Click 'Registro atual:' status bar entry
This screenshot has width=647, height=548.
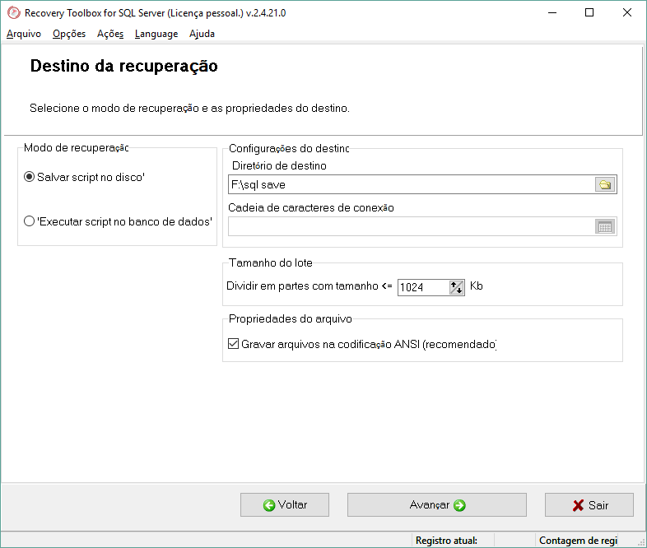tap(446, 540)
